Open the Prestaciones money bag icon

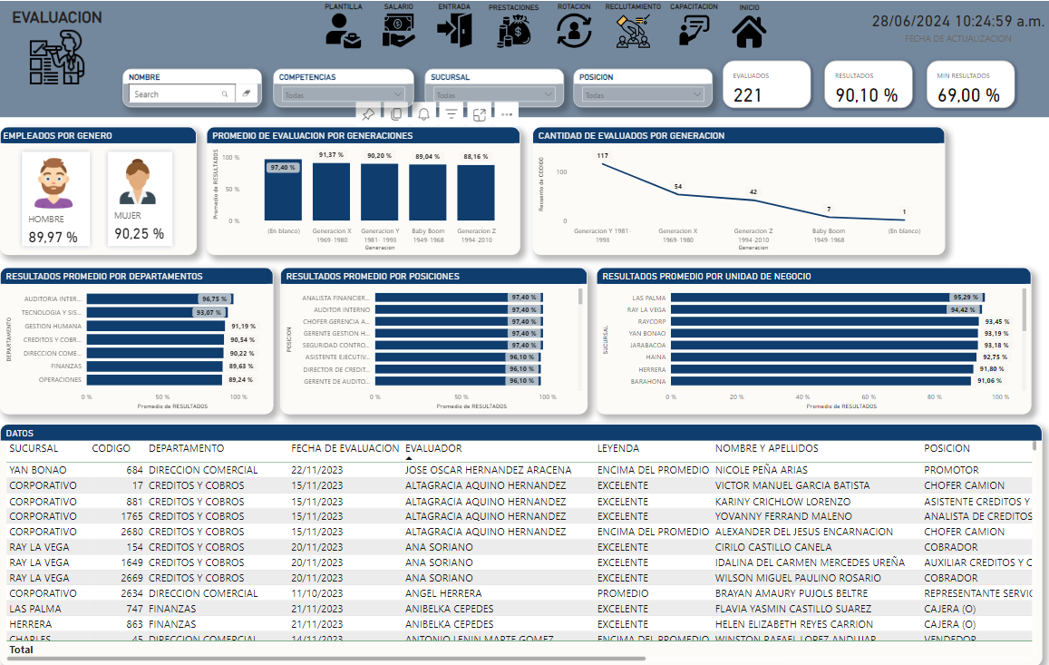tap(513, 31)
